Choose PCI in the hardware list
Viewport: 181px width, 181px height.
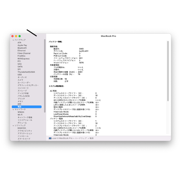19,61
